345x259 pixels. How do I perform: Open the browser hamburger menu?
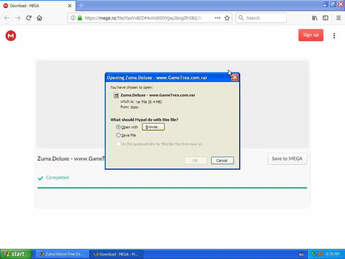point(339,18)
